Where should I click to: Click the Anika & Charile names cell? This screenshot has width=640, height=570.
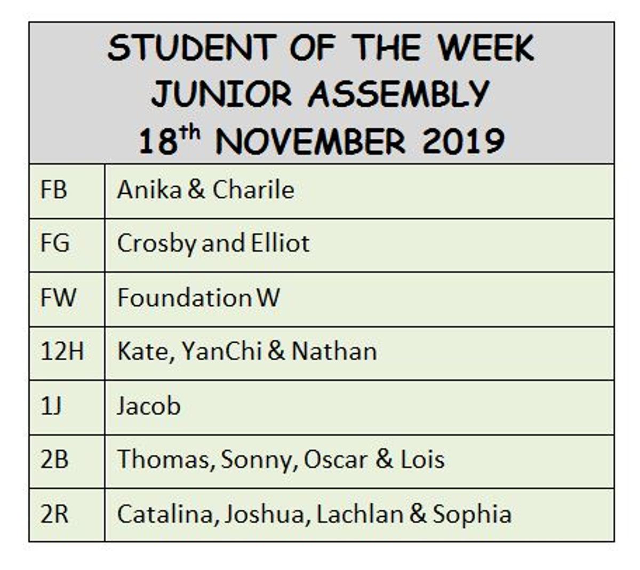[x=359, y=191]
